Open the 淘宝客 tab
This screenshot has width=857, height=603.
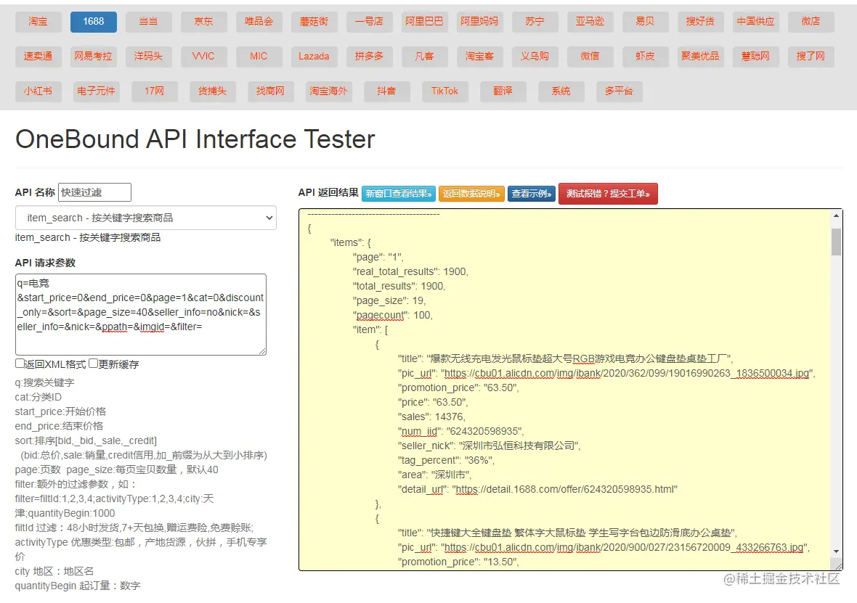click(479, 57)
